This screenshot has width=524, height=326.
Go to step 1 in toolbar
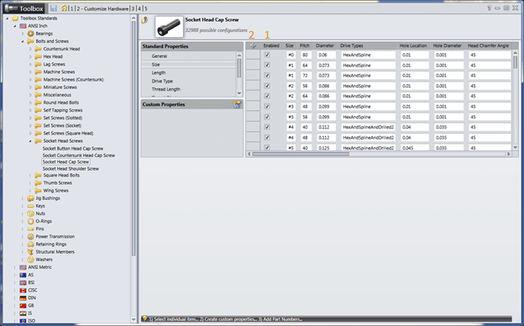[x=72, y=8]
